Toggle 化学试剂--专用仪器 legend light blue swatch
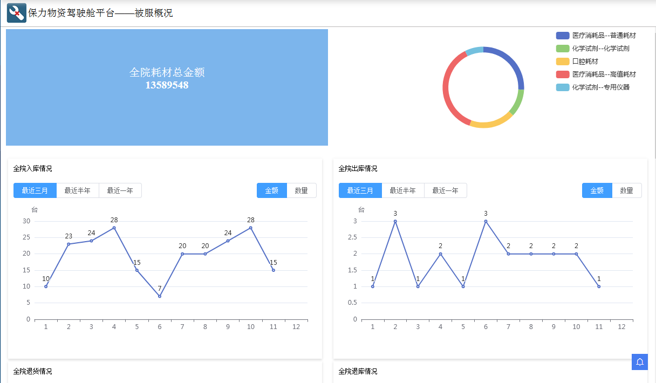 coord(563,87)
